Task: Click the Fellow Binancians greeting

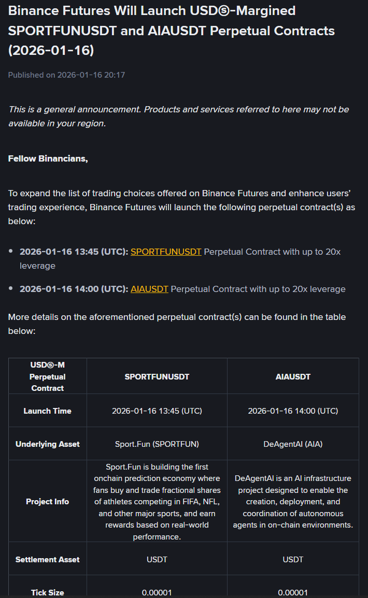Action: click(x=48, y=158)
